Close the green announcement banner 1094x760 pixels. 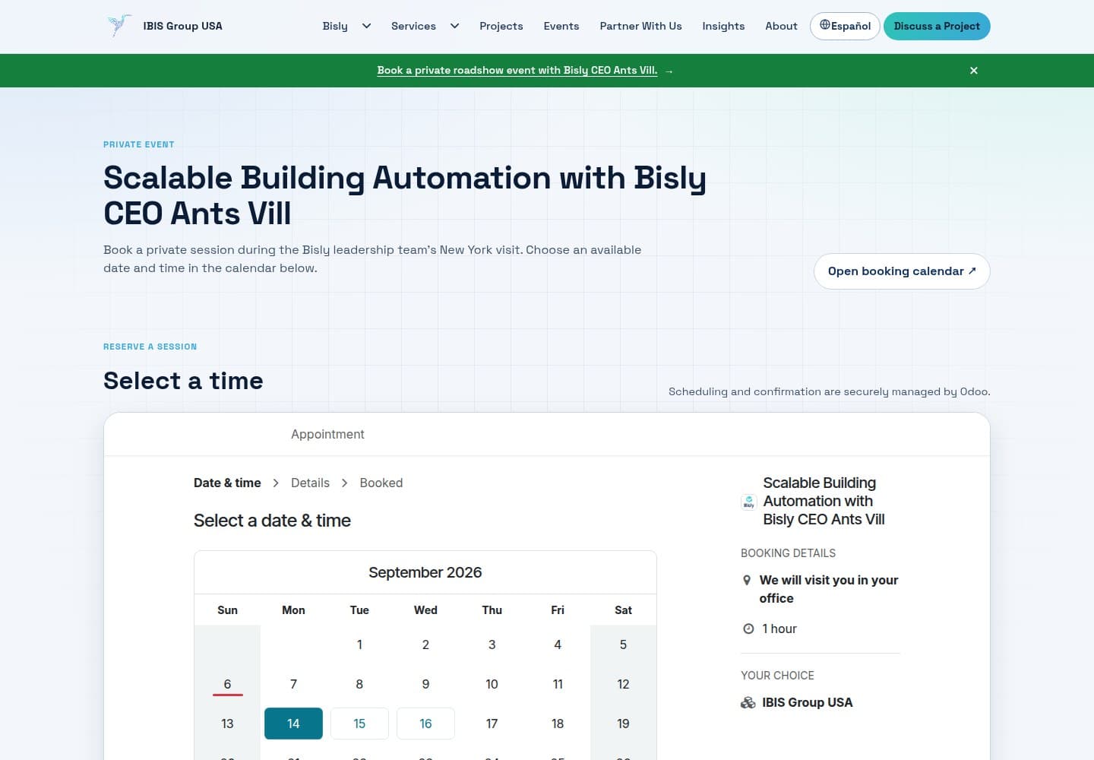point(974,71)
